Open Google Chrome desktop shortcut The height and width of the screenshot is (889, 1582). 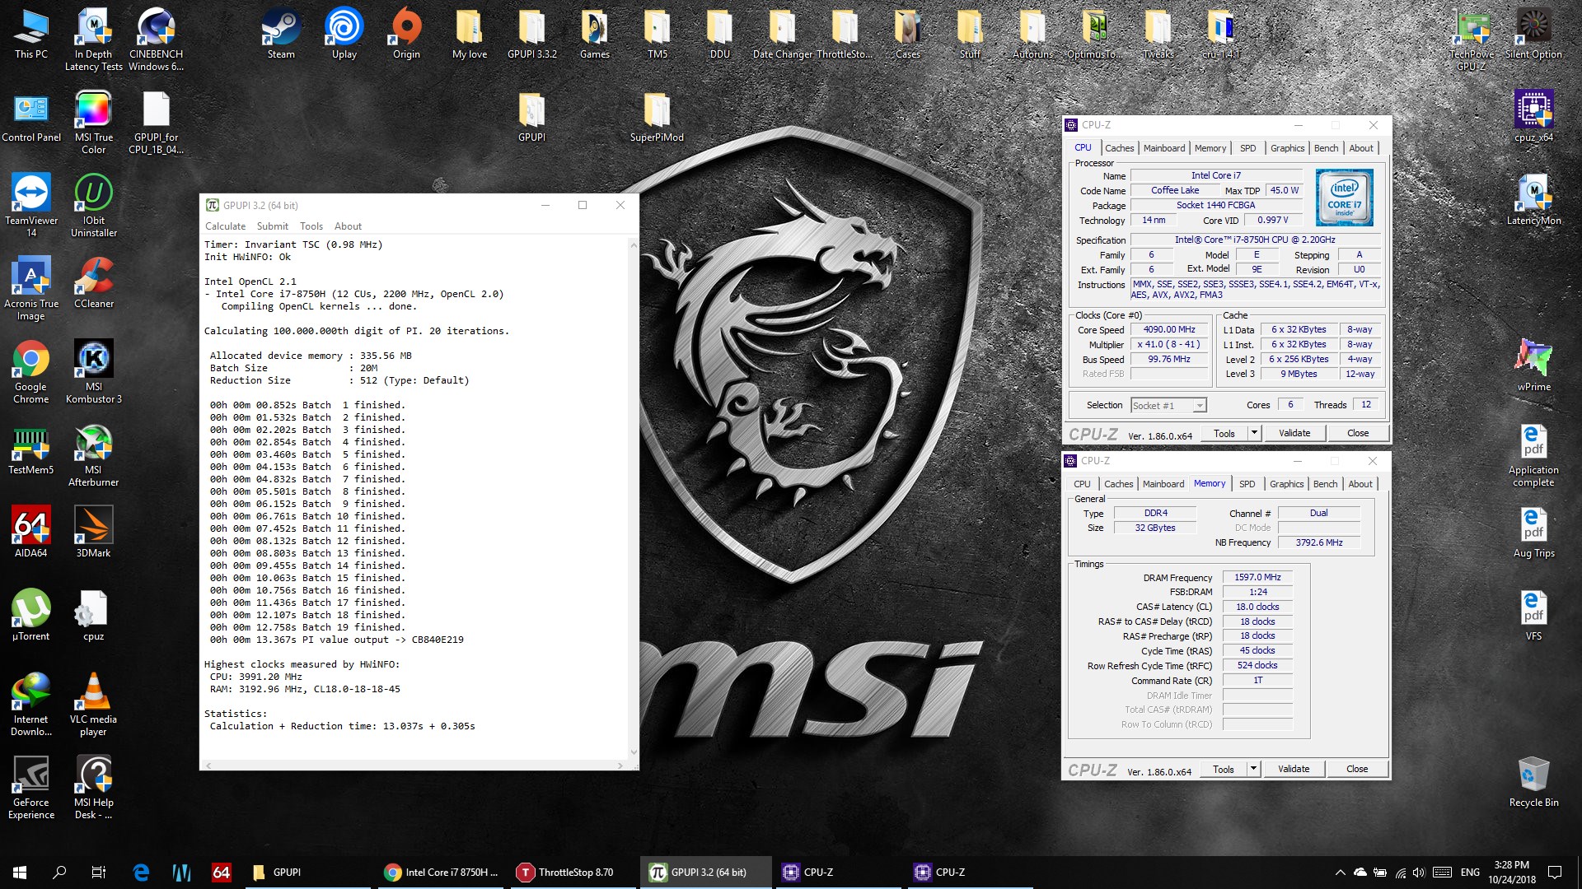pyautogui.click(x=31, y=371)
